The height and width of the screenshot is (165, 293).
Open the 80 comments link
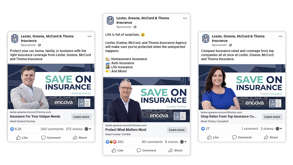pyautogui.click(x=152, y=142)
